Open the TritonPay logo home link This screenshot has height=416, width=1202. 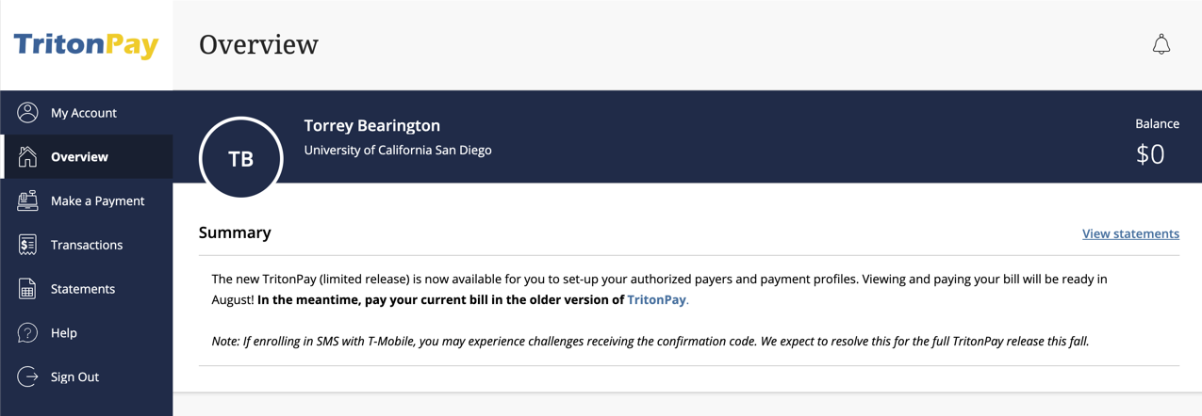pyautogui.click(x=86, y=45)
